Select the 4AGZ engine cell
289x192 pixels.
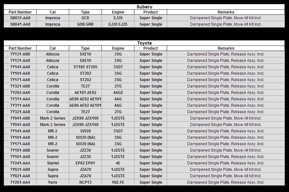point(118,93)
